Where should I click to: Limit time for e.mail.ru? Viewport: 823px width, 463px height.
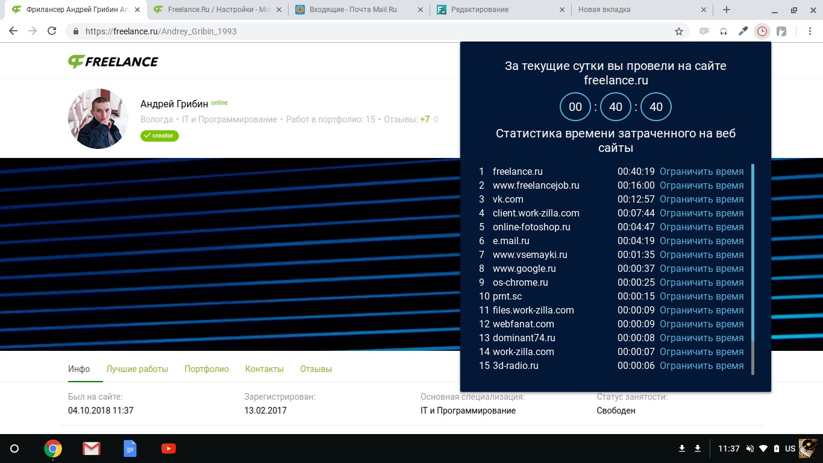tap(702, 241)
